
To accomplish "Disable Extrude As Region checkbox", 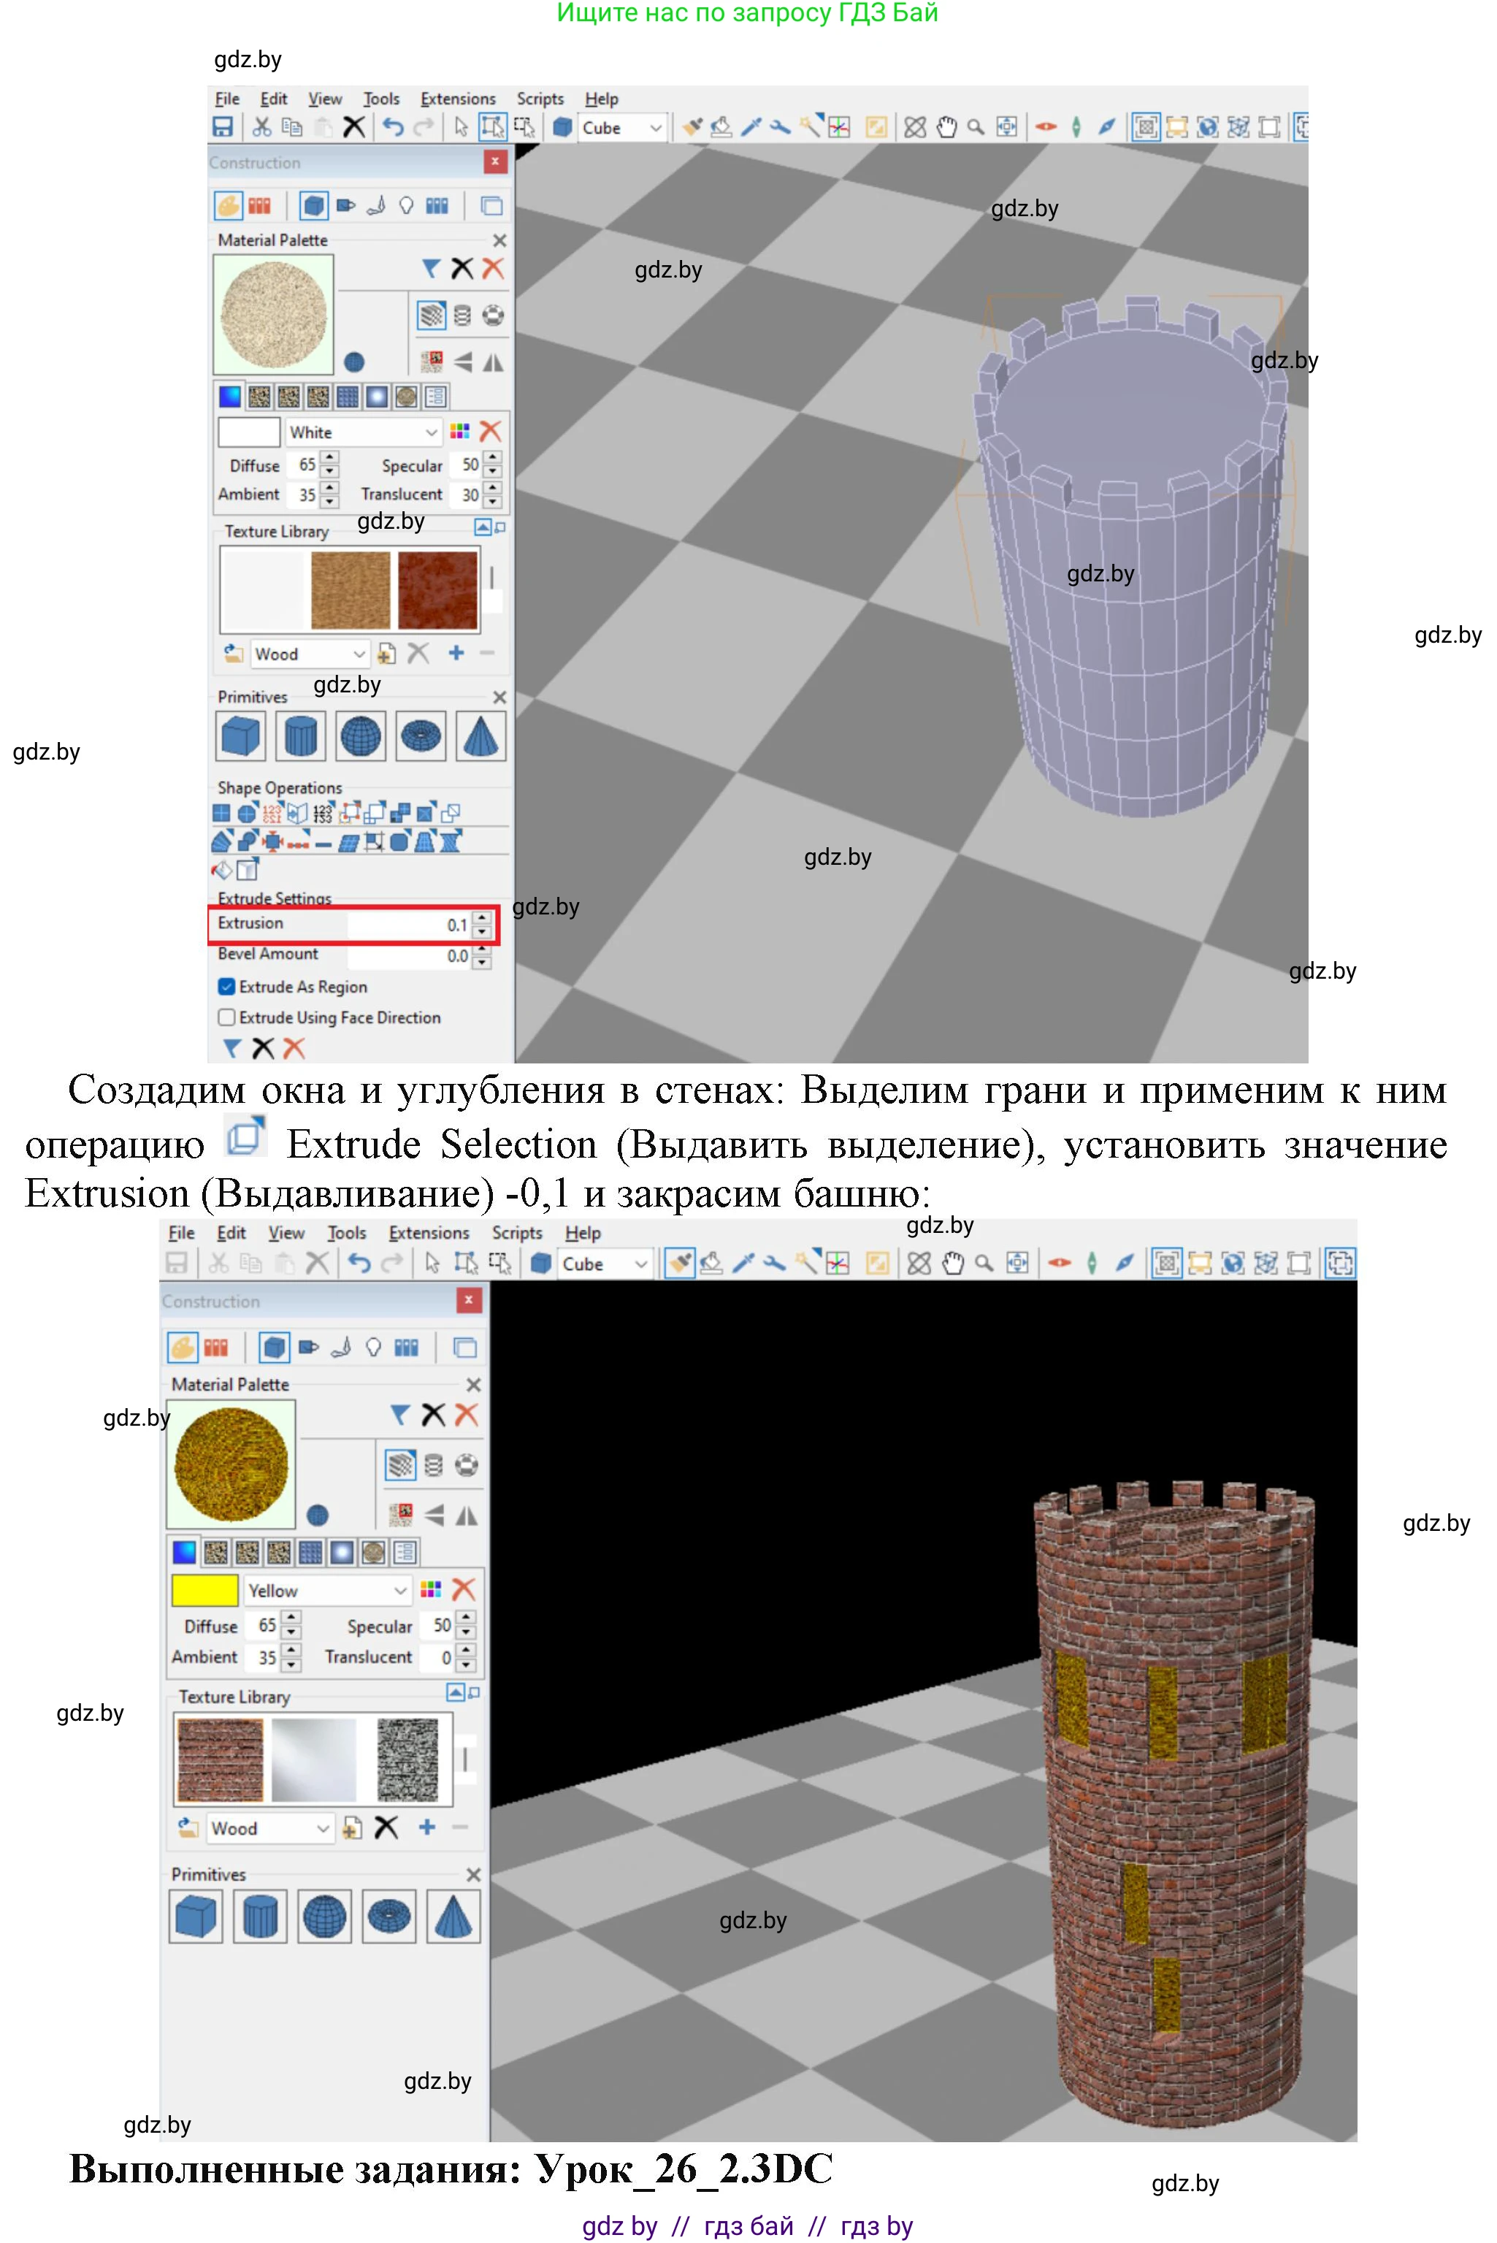I will coord(227,987).
